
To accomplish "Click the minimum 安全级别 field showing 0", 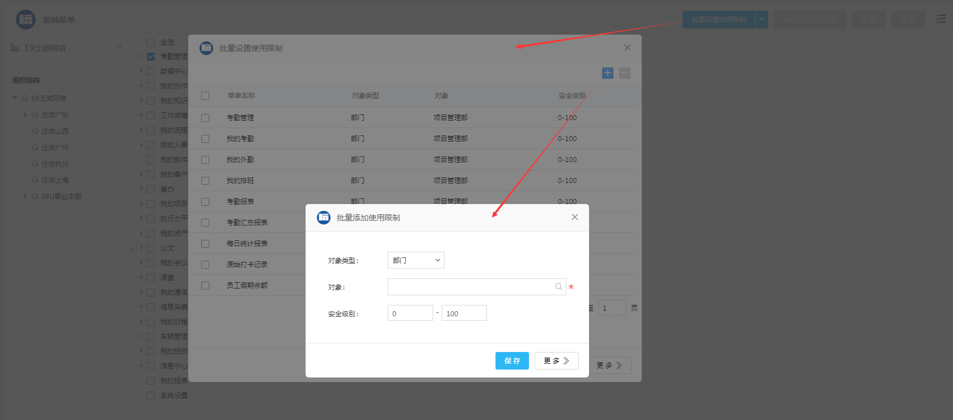I will click(410, 313).
